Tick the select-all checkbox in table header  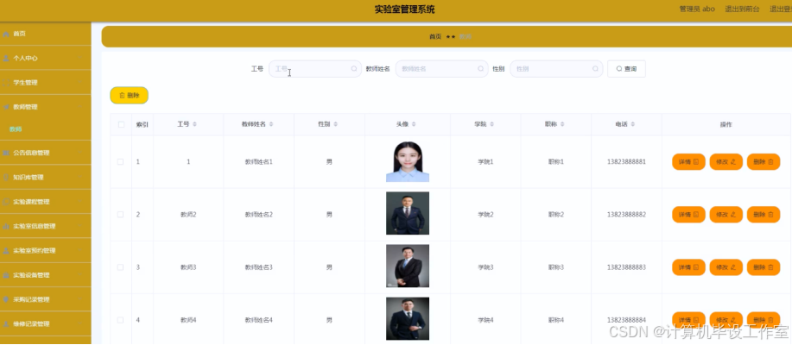tap(121, 124)
